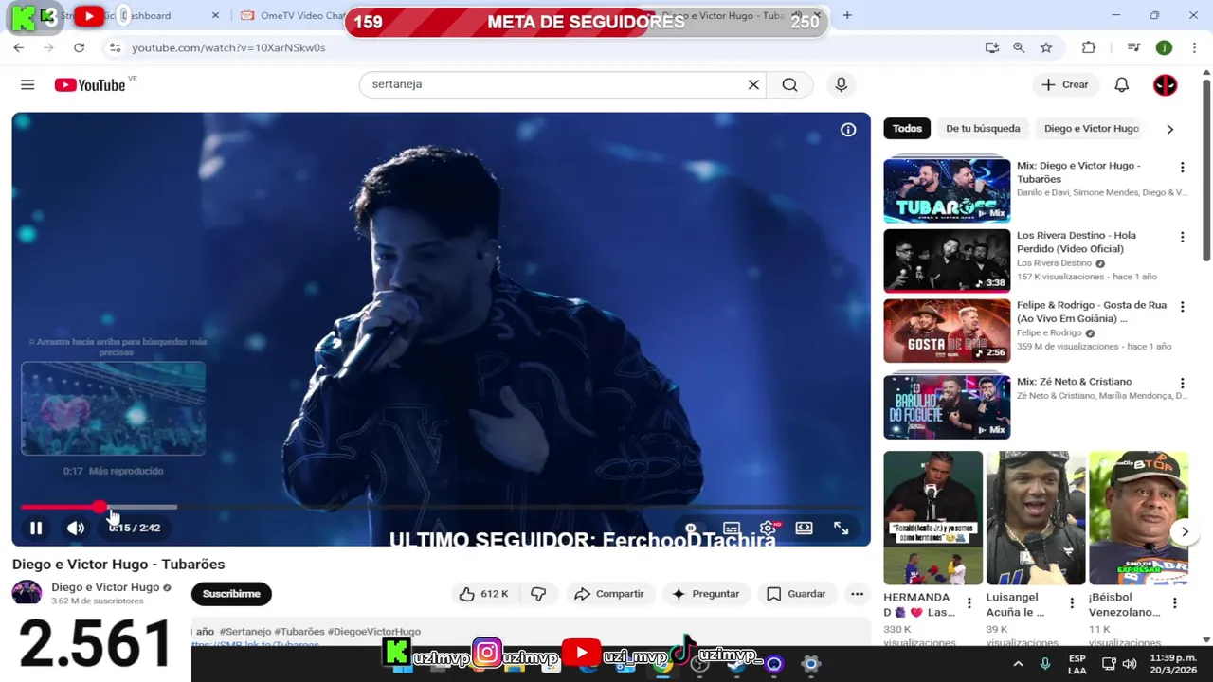Toggle subtitles captions in the player

coord(732,528)
